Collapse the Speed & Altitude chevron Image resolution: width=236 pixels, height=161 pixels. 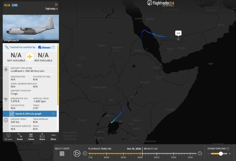[53, 114]
